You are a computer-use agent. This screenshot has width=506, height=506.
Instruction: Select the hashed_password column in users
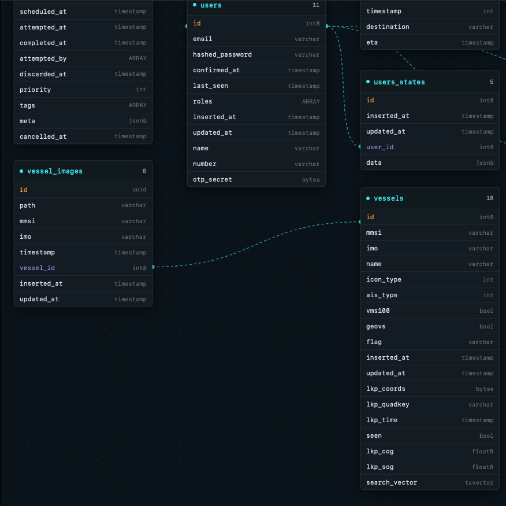tap(256, 54)
